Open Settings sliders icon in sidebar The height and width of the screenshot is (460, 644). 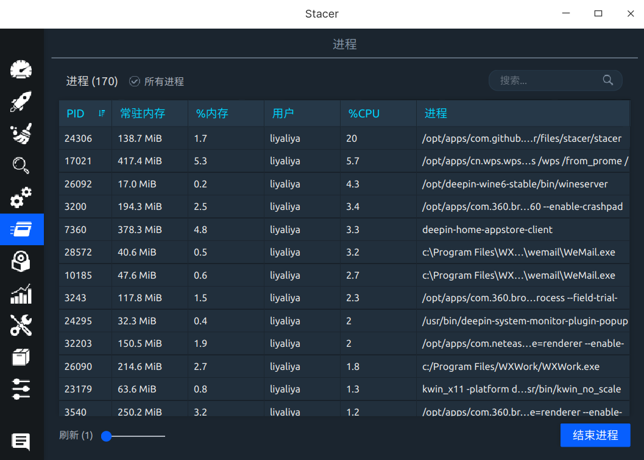[x=21, y=389]
